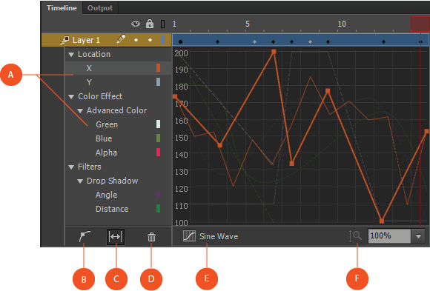The image size is (430, 291).
Task: Click the purple swatch beside Angle
Action: click(158, 194)
